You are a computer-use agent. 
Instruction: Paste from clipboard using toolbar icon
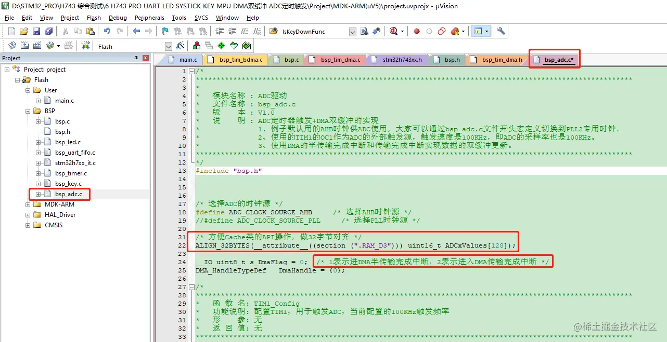click(91, 31)
